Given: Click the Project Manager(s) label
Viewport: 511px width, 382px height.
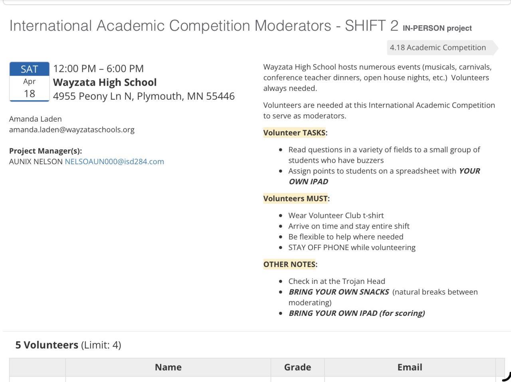Looking at the screenshot, I should (46, 151).
